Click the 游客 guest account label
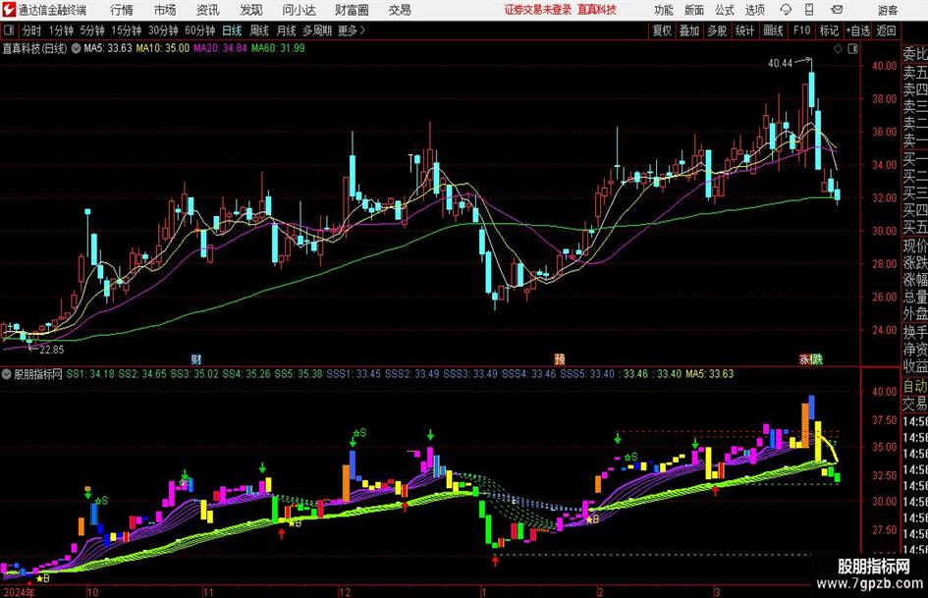 click(x=888, y=10)
